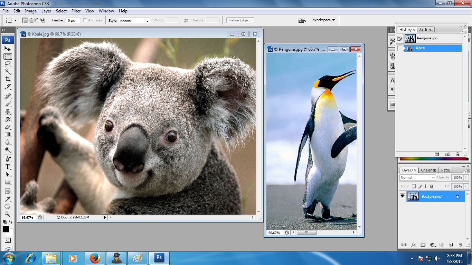This screenshot has width=472, height=265.
Task: Select the History Brush tool
Action: 8,119
